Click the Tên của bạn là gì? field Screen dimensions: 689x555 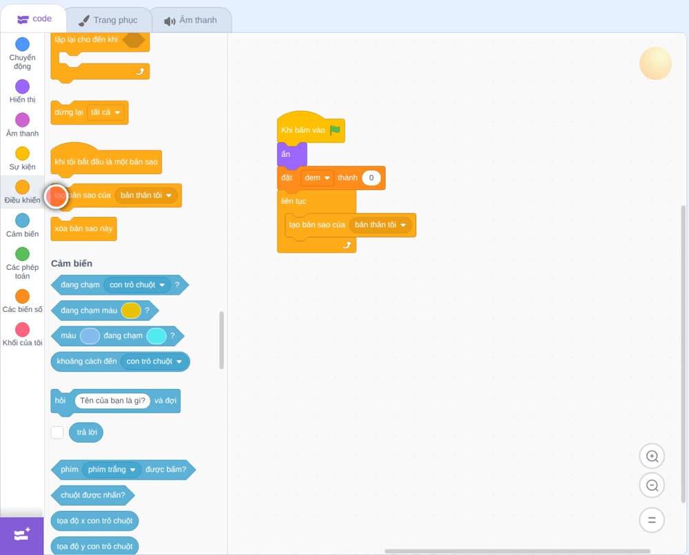tap(112, 401)
